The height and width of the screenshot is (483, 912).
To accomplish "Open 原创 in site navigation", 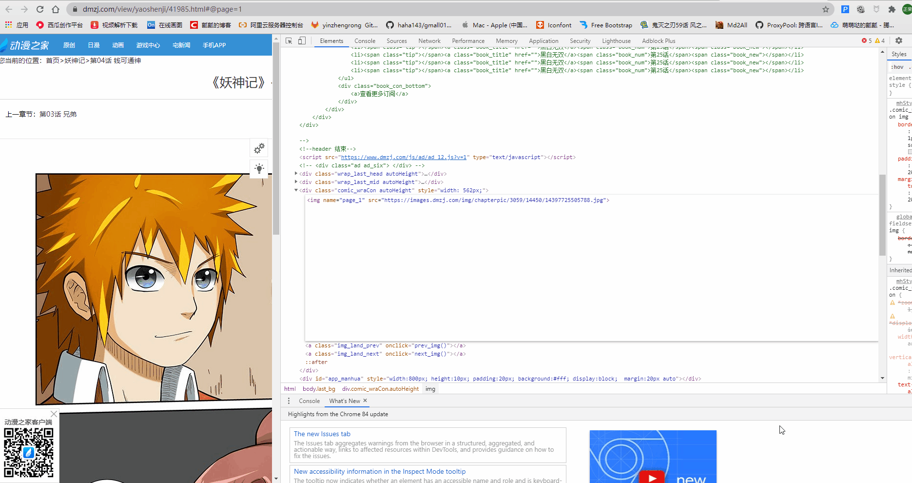I will tap(69, 45).
